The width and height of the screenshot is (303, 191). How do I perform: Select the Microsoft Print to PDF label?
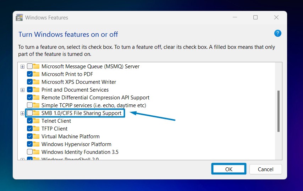(67, 74)
